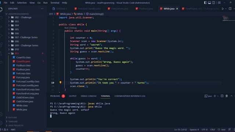Open the PROBLEMS panel tab
235x132 pixels.
(55, 96)
